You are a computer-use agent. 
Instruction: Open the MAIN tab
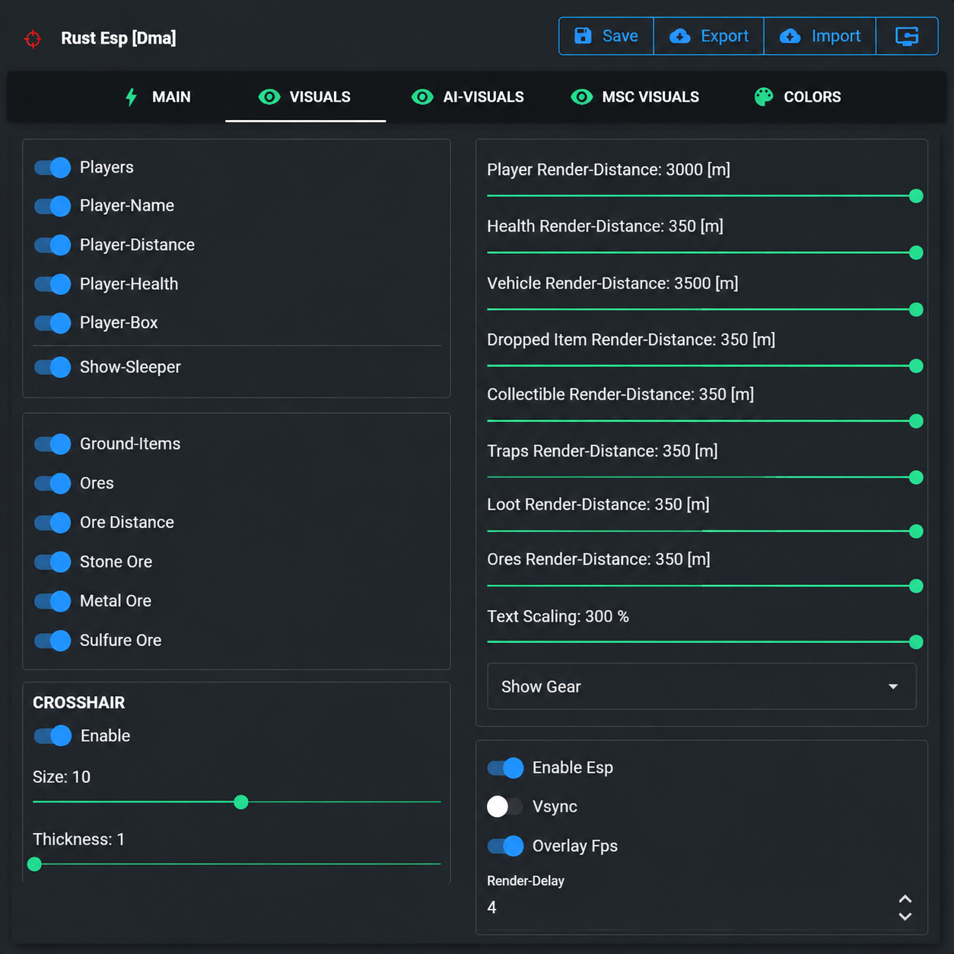157,97
